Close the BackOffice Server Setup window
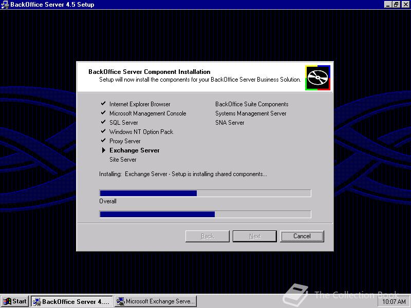 [405, 5]
